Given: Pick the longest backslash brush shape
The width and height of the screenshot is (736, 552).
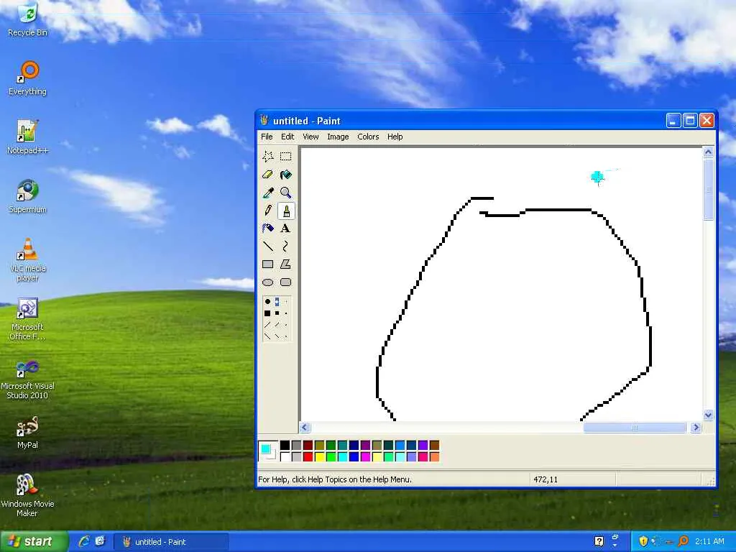Looking at the screenshot, I should [x=267, y=336].
